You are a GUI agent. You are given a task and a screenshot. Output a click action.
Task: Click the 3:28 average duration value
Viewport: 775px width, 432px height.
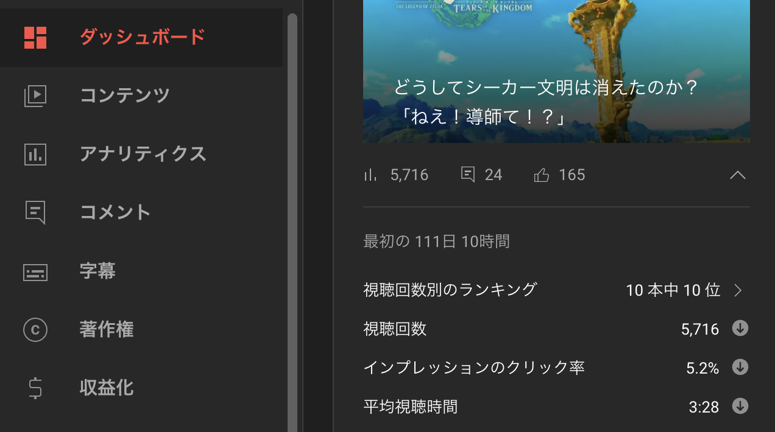pos(704,406)
